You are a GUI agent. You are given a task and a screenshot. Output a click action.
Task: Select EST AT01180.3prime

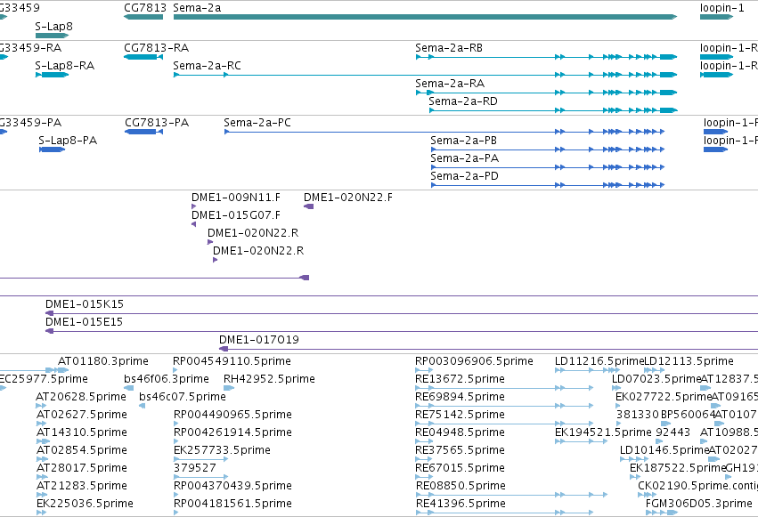coord(63,370)
